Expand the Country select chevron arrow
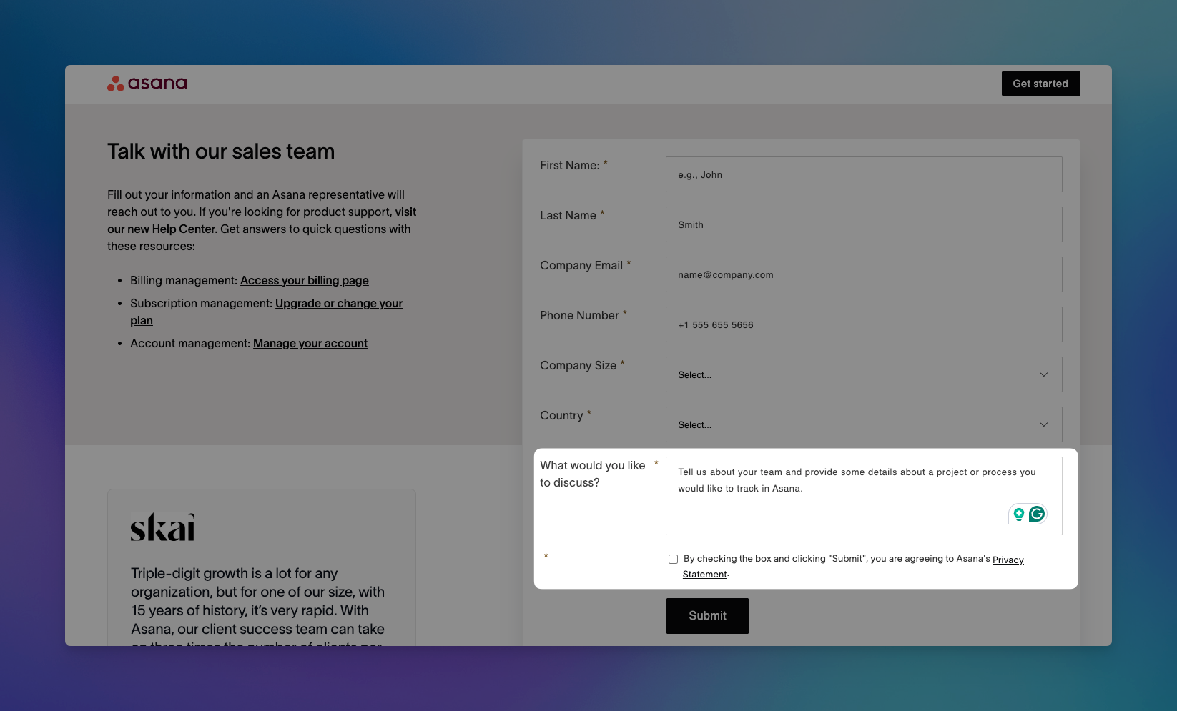Viewport: 1177px width, 711px height. tap(1043, 424)
